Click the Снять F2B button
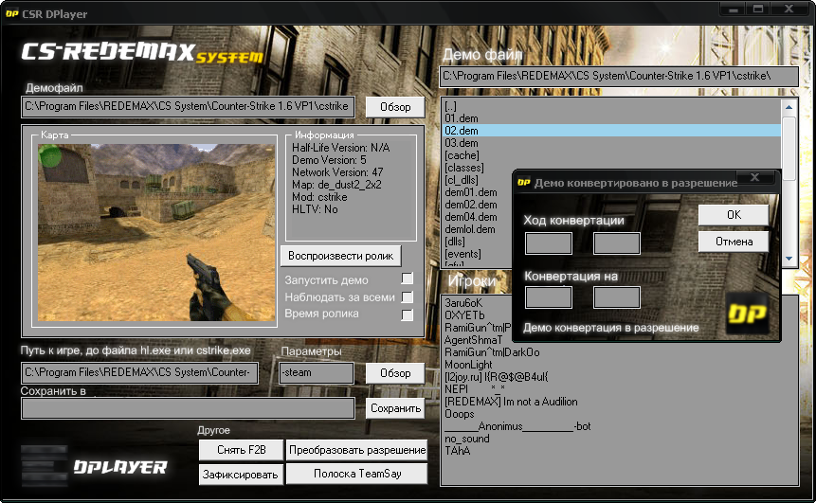Image resolution: width=816 pixels, height=503 pixels. 241,450
